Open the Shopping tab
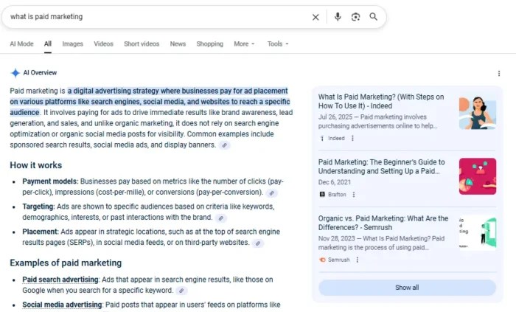 click(x=209, y=44)
